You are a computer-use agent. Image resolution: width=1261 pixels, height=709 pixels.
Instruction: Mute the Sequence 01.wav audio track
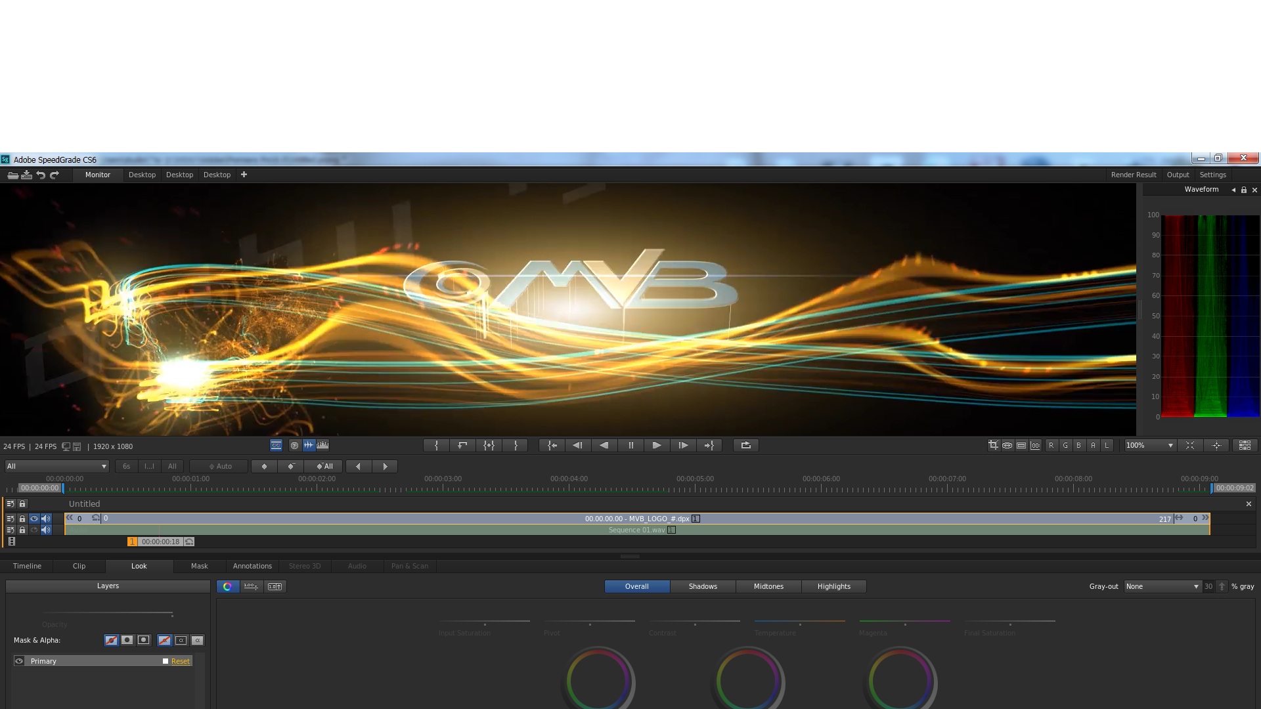[x=46, y=530]
